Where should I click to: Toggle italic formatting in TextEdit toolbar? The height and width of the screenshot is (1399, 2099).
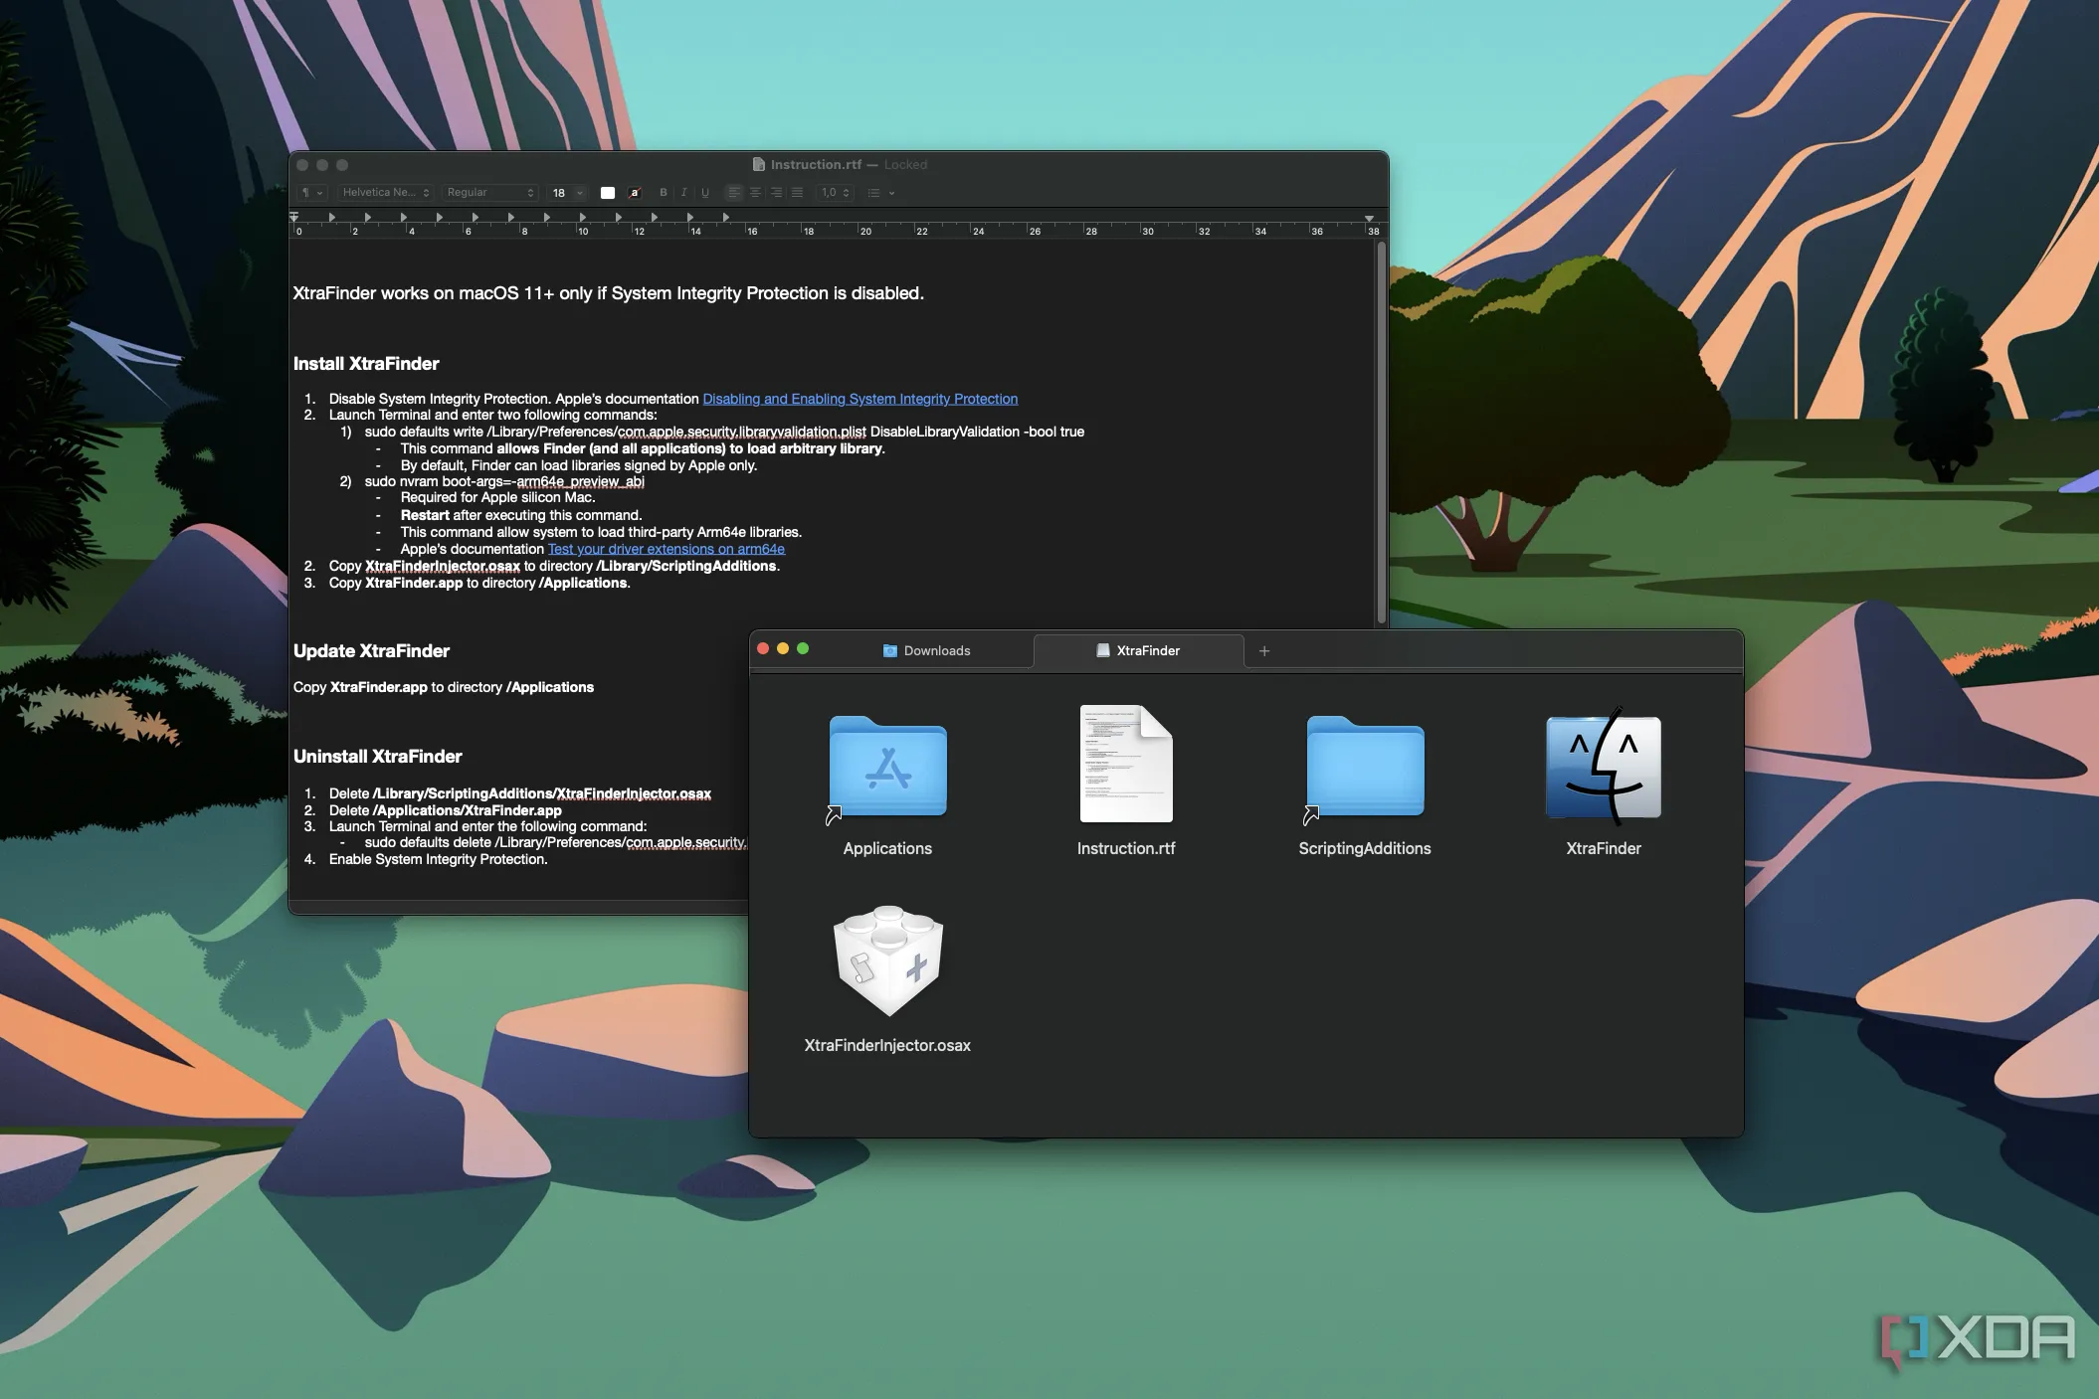point(684,193)
